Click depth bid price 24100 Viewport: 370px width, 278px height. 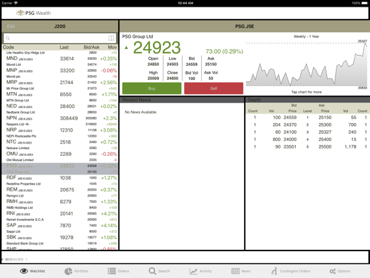(x=290, y=132)
